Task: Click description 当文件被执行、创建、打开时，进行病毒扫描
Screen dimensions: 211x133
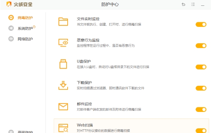Action: tap(109, 24)
